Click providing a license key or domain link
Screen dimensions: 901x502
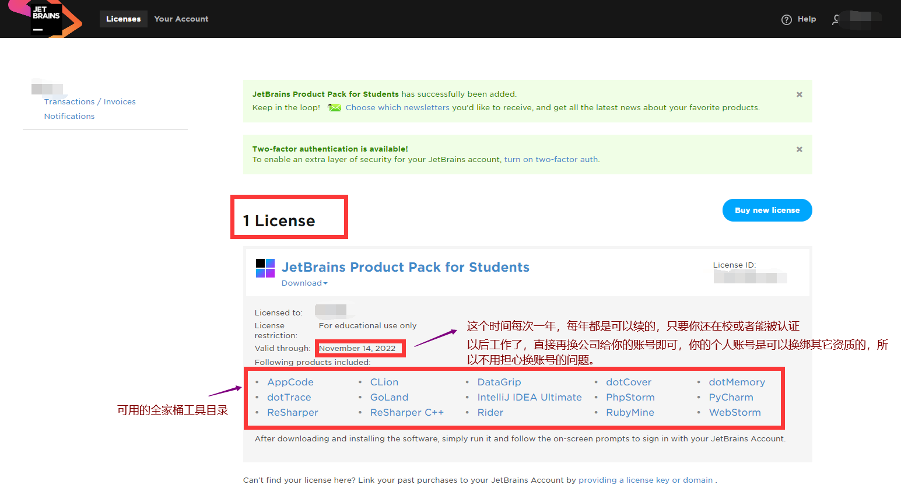(646, 480)
